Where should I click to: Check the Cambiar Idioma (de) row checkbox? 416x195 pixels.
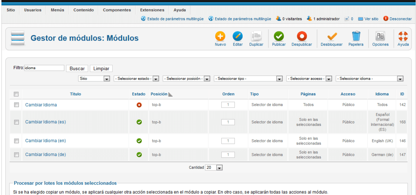pos(16,155)
